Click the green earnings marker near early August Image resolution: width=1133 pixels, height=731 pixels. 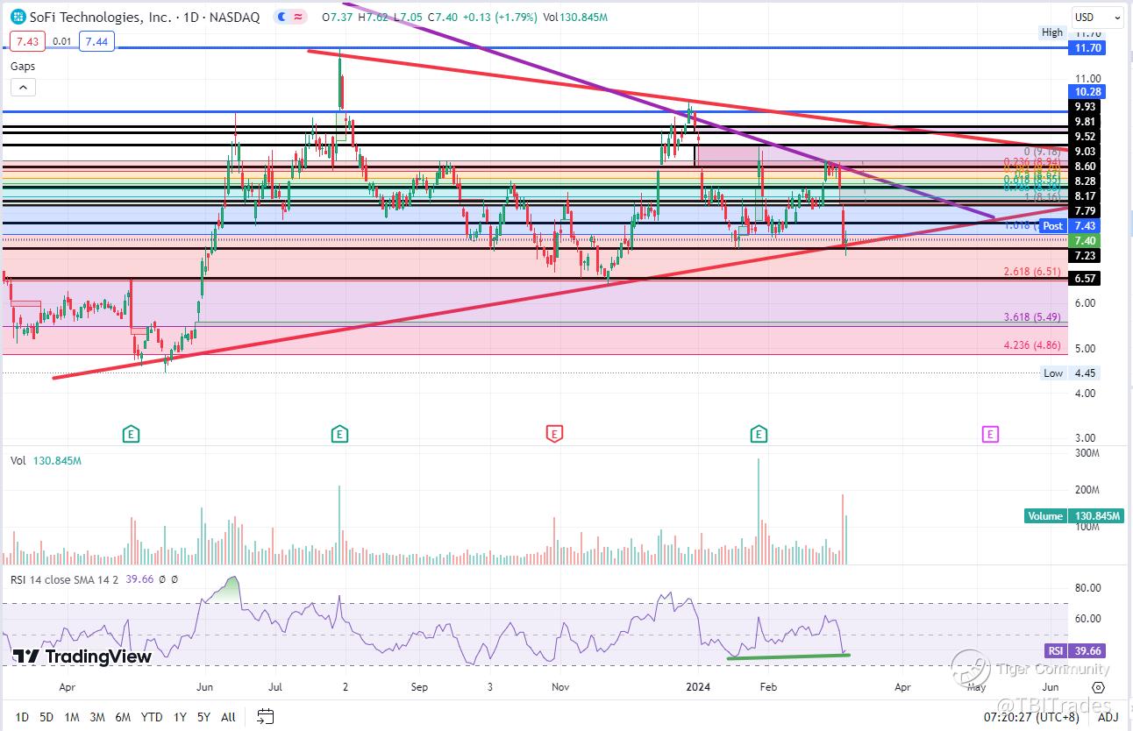point(339,433)
